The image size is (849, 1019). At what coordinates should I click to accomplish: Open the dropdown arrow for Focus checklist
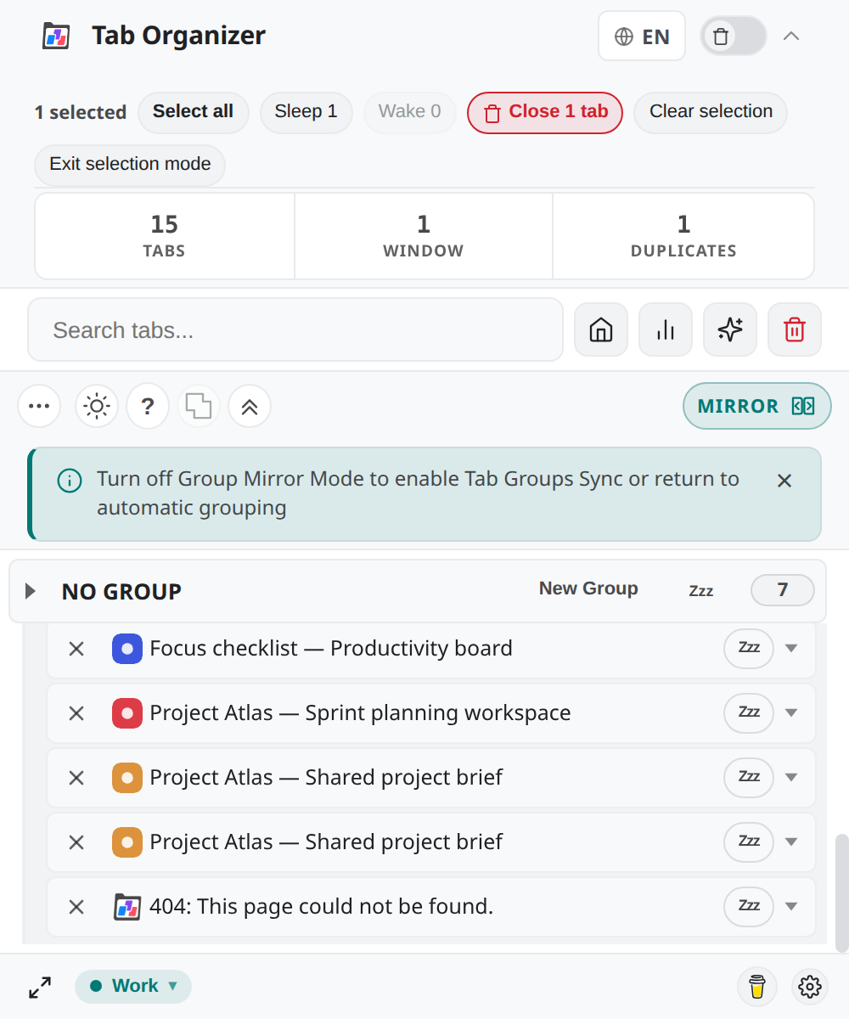(791, 649)
